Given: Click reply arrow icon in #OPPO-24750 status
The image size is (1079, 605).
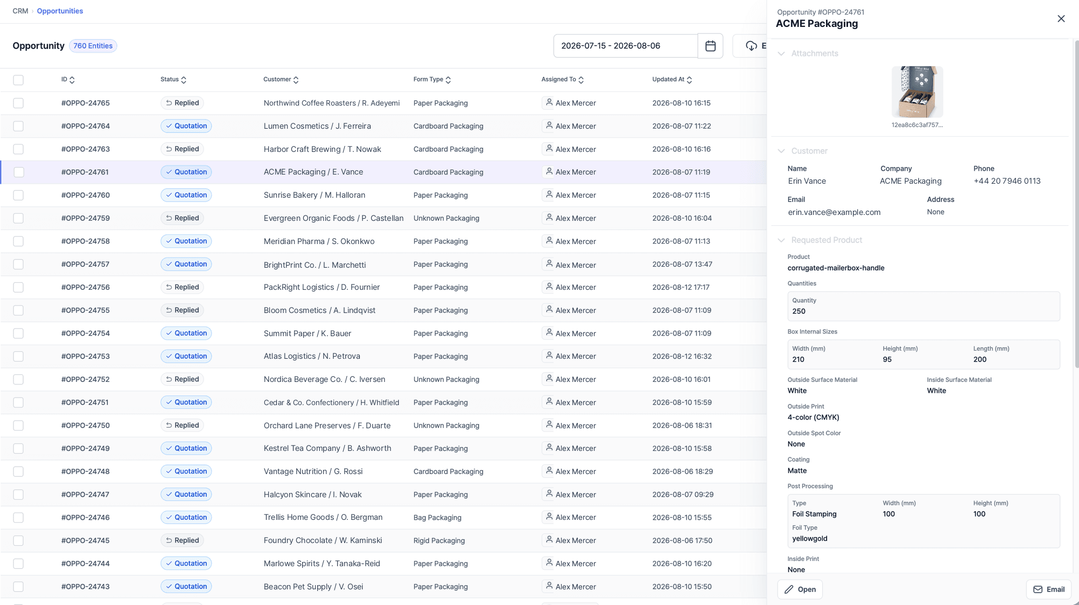Looking at the screenshot, I should point(169,425).
